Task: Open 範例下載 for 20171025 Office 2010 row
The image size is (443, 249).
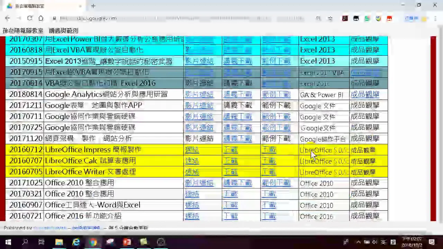Action: point(276,183)
